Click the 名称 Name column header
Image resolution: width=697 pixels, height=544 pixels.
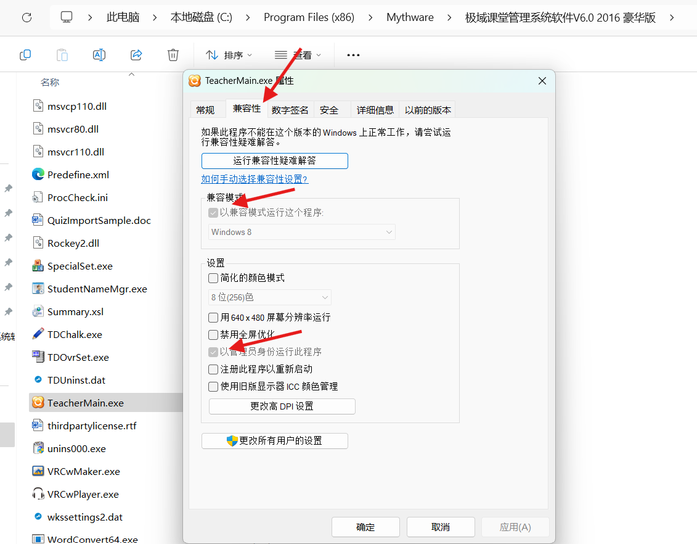point(50,82)
